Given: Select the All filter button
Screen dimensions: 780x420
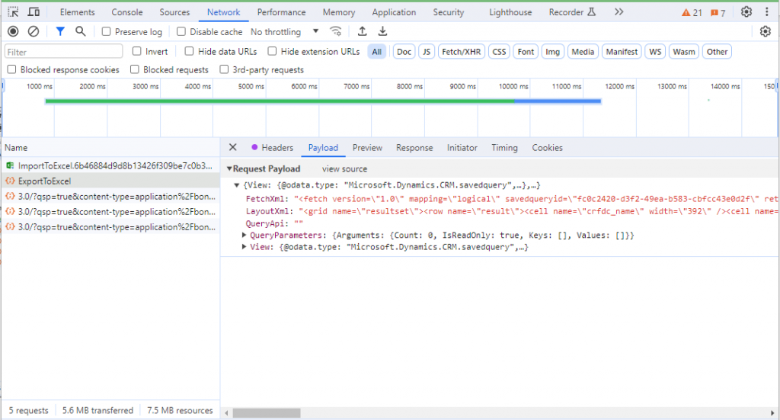Looking at the screenshot, I should pyautogui.click(x=377, y=52).
